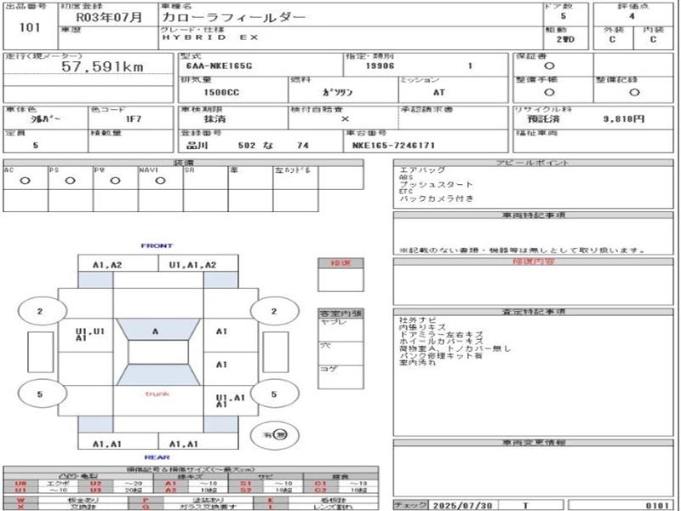Click footer code 0101
This screenshot has width=681, height=511.
[x=658, y=506]
